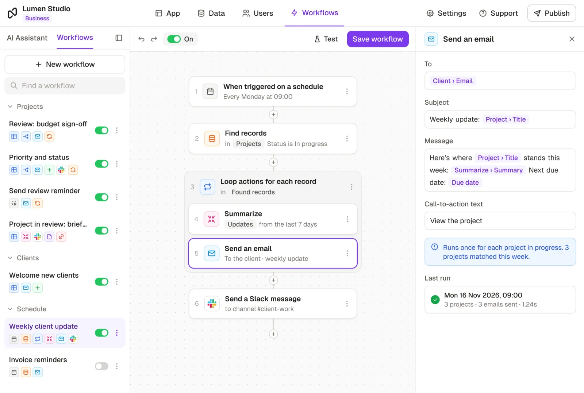584x393 pixels.
Task: Click the Summarize step icon
Action: pos(211,219)
